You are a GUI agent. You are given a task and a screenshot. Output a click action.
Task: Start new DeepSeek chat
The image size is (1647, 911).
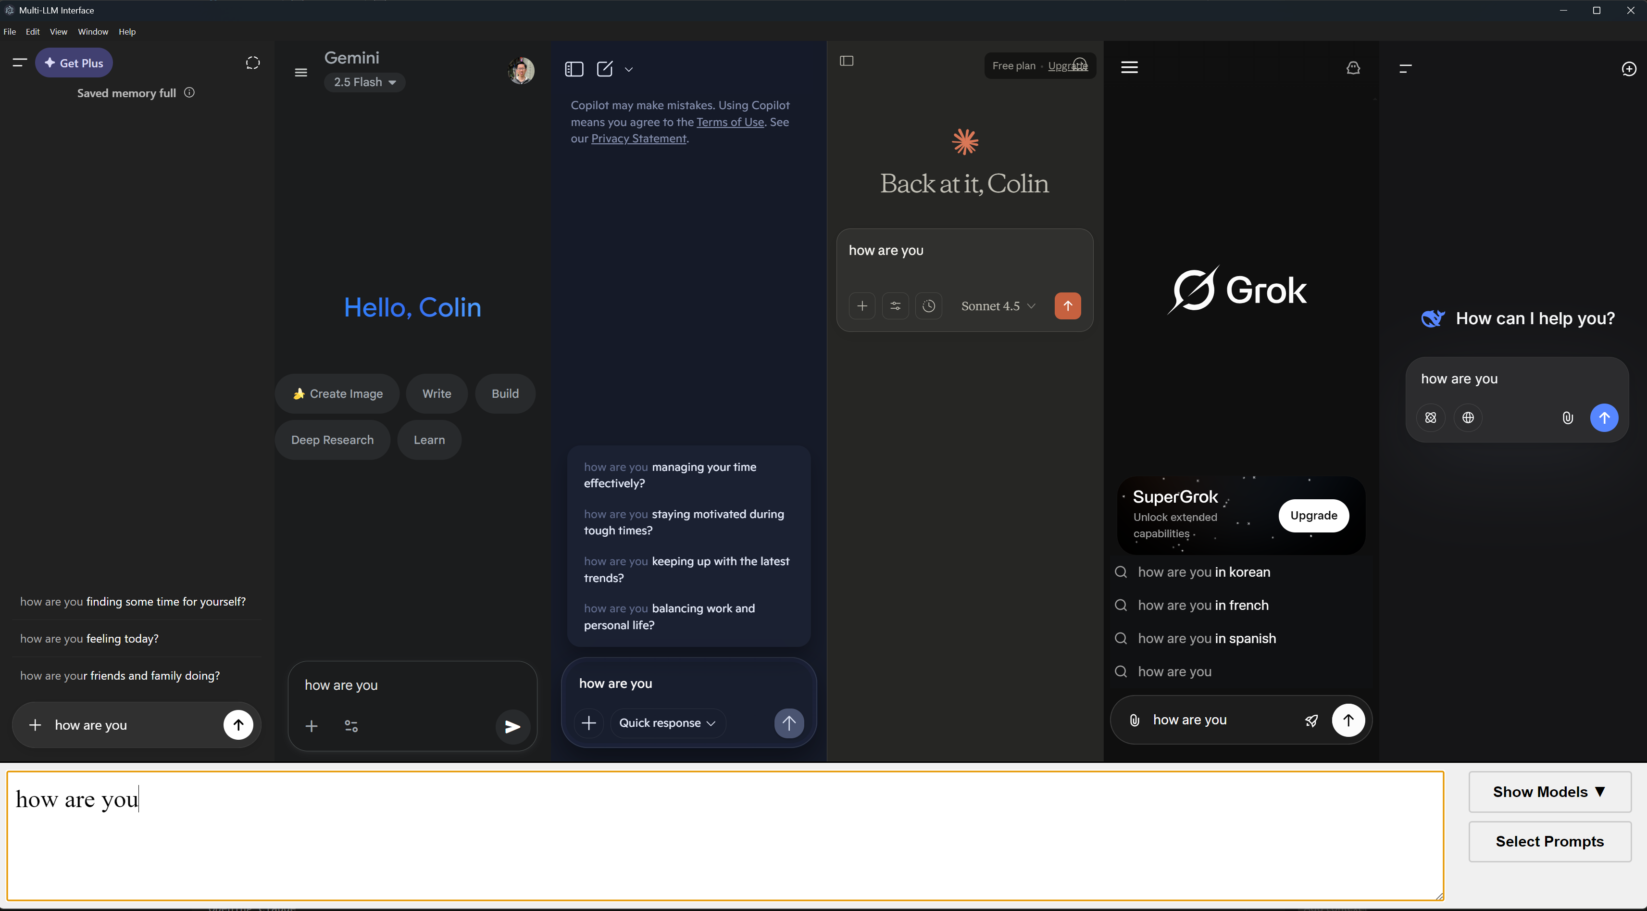1629,68
